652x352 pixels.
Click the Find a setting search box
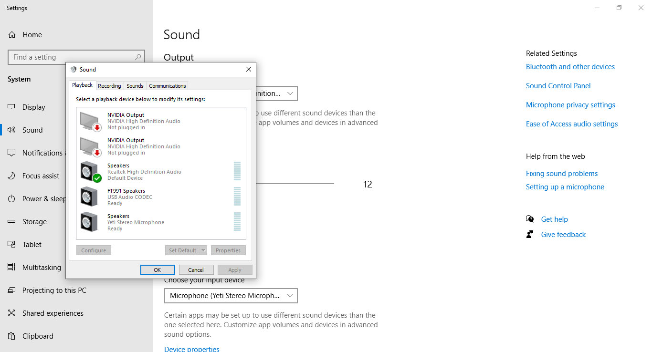76,57
